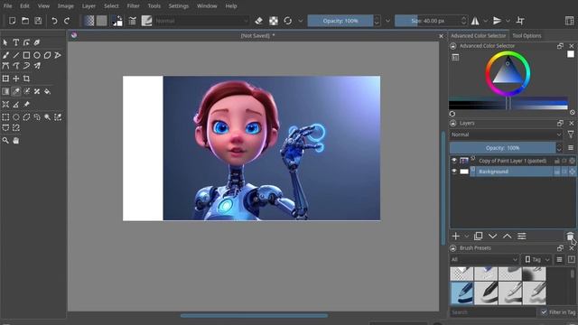Image resolution: width=578 pixels, height=325 pixels.
Task: Select the Measure tool
Action: point(16,105)
